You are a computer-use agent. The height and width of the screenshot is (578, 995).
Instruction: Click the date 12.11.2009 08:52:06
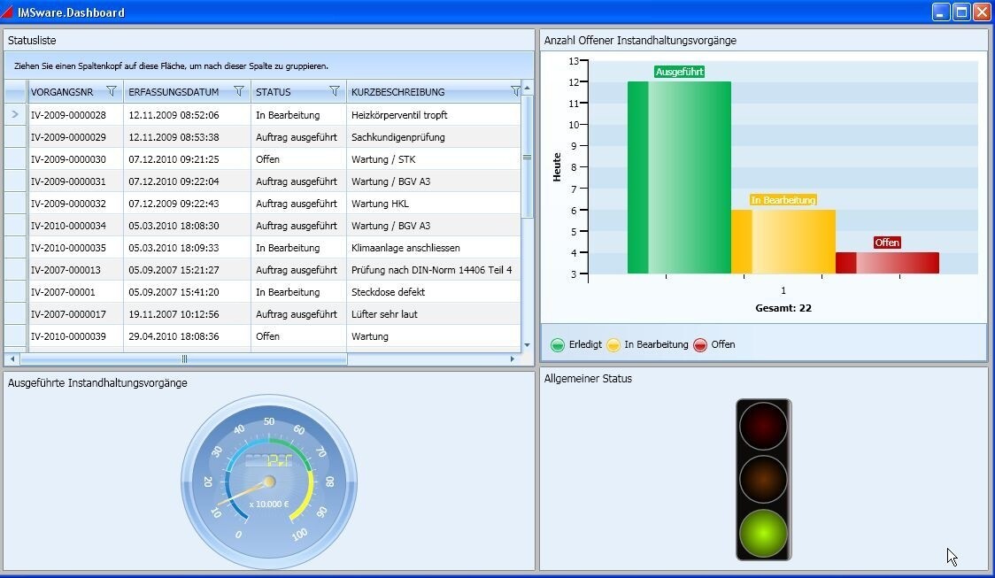point(174,115)
